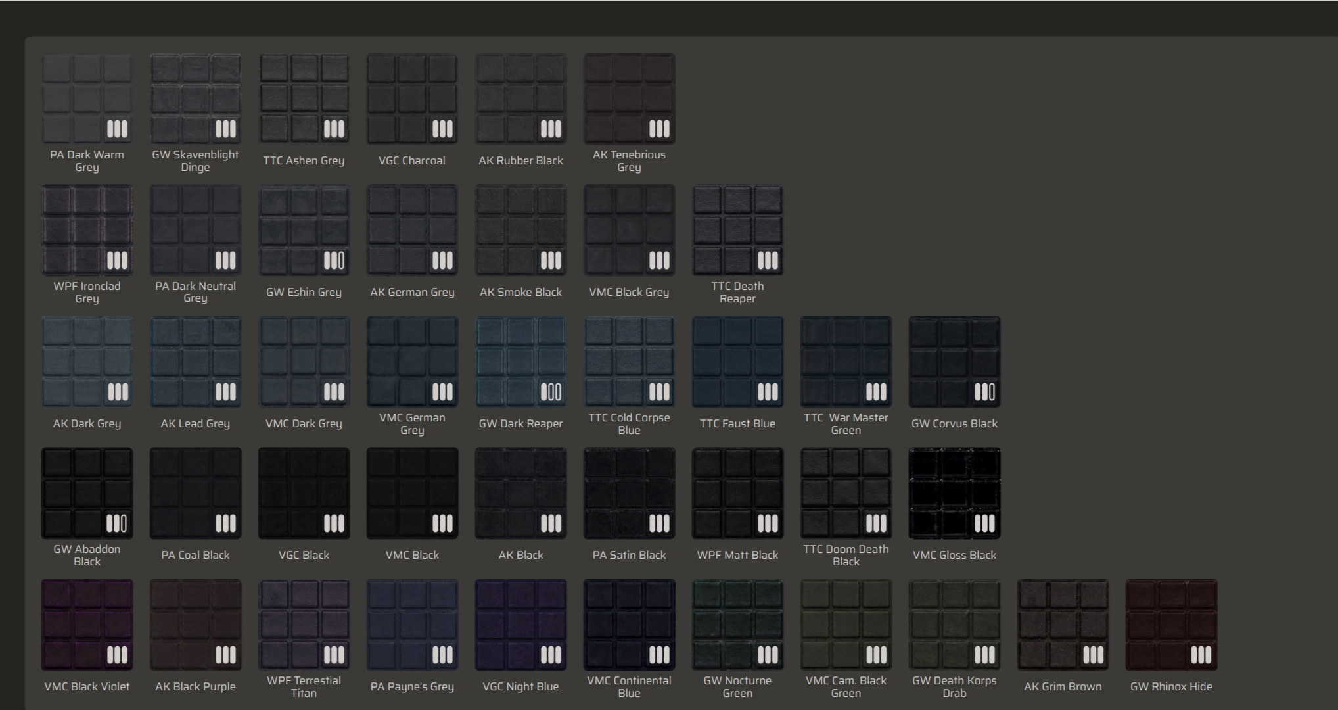Choose the TTC Faust Blue swatch
1338x710 pixels.
[737, 362]
